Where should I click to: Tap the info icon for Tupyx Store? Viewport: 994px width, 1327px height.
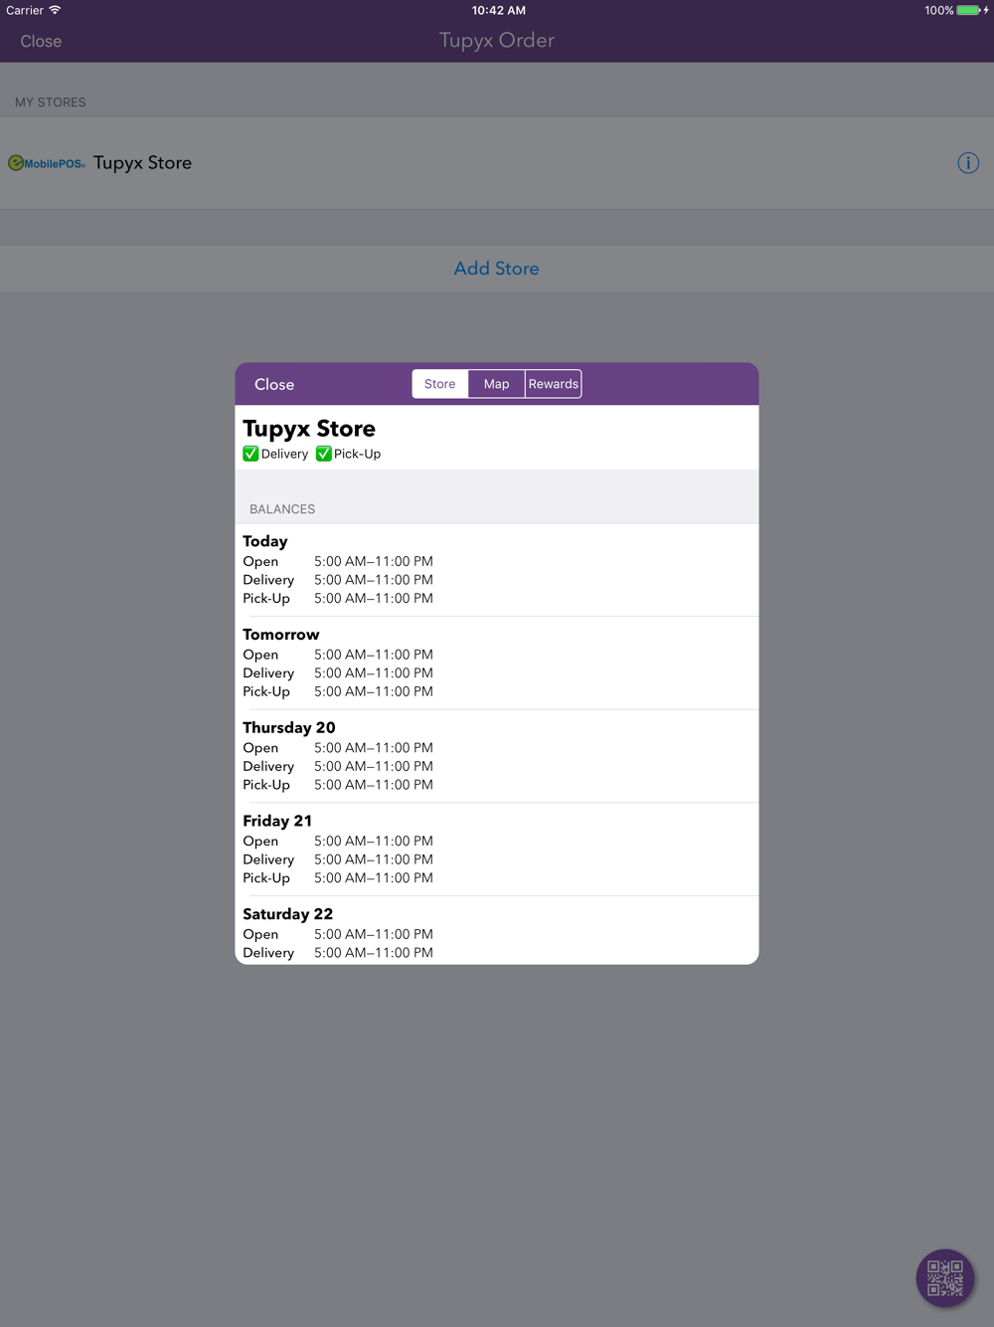[x=968, y=163]
